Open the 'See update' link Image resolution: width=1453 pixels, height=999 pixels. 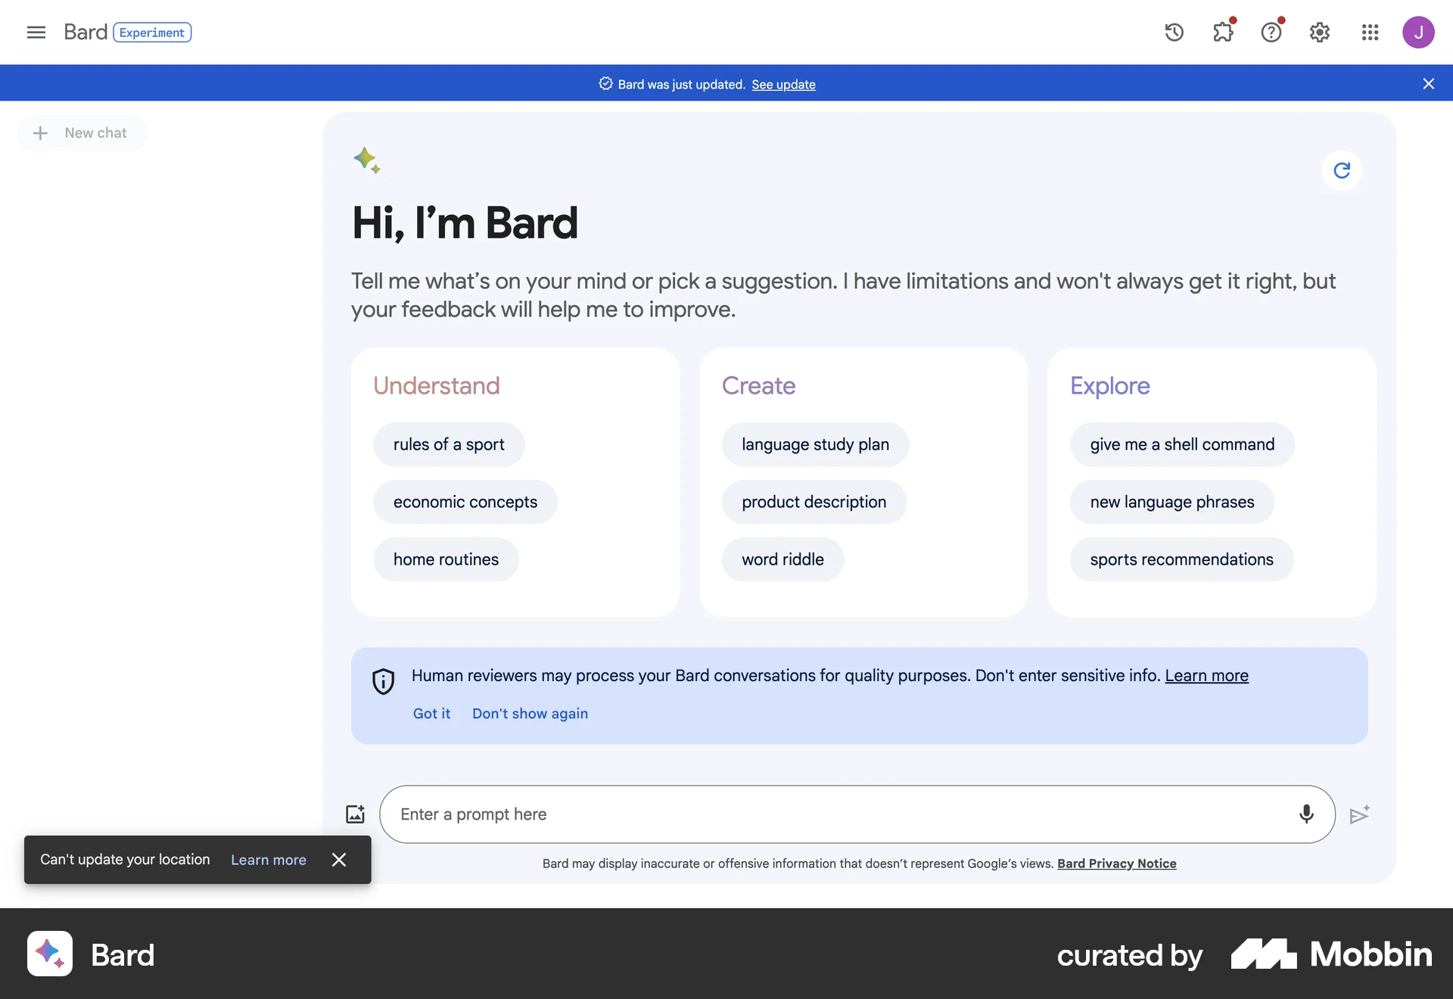pos(783,85)
